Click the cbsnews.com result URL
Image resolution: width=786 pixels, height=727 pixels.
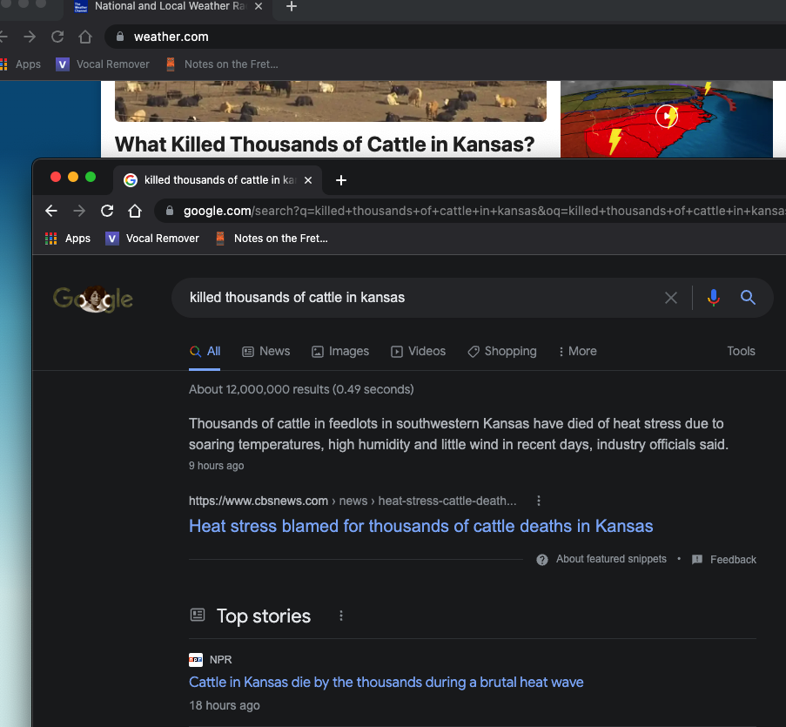tap(353, 501)
